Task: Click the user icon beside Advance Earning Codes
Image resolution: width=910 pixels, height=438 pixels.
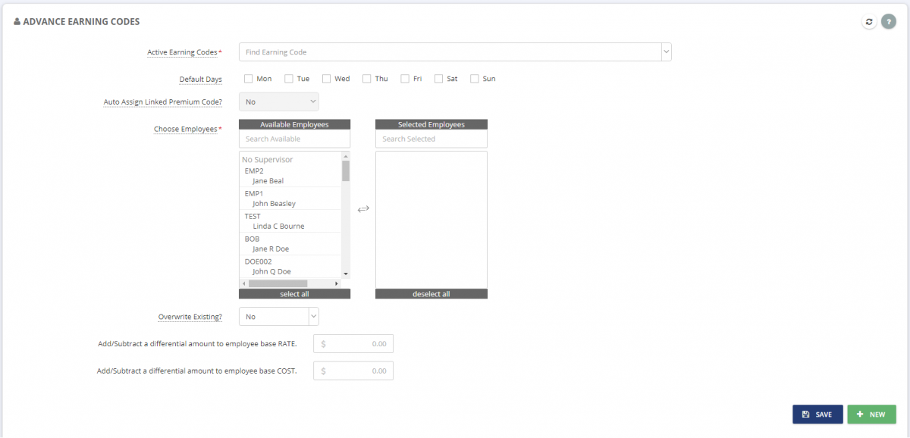Action: pyautogui.click(x=17, y=22)
